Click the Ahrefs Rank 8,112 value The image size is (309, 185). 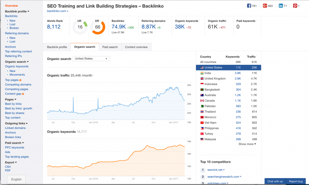coord(54,27)
